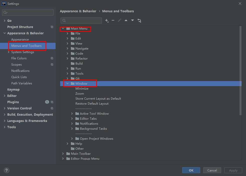
Task: Click the Move Up arrow icon
Action: pos(126,20)
